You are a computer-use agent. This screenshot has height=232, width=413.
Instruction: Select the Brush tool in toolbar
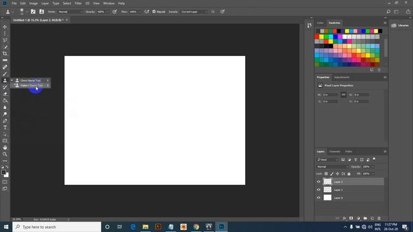tap(5, 74)
